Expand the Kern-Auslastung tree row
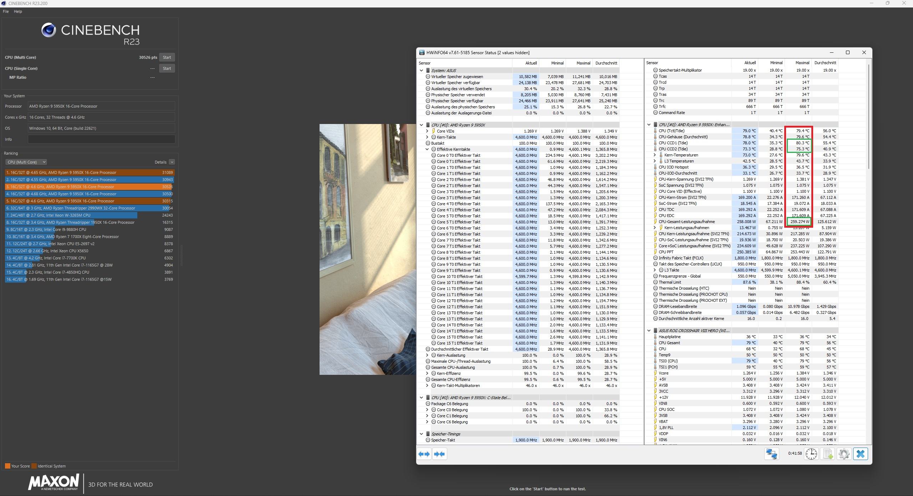The image size is (913, 496). (x=427, y=355)
